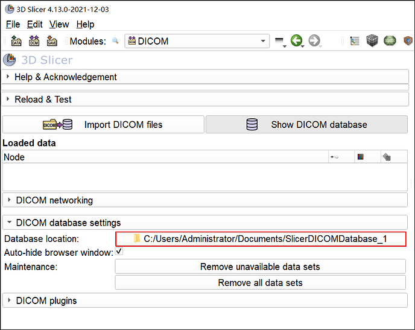This screenshot has width=415, height=330.
Task: Click the color column header in Loaded data
Action: [x=360, y=157]
